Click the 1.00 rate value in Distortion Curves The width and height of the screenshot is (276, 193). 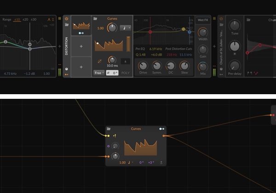[100, 28]
